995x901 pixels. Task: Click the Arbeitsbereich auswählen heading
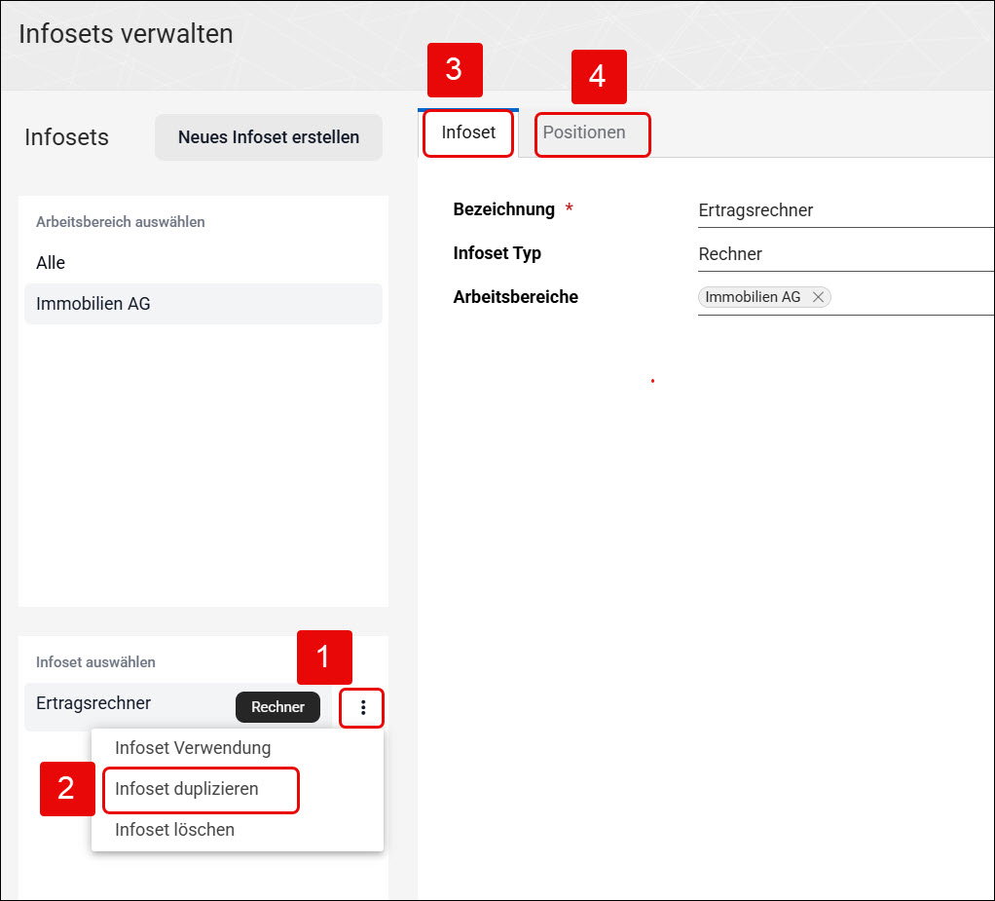[120, 222]
